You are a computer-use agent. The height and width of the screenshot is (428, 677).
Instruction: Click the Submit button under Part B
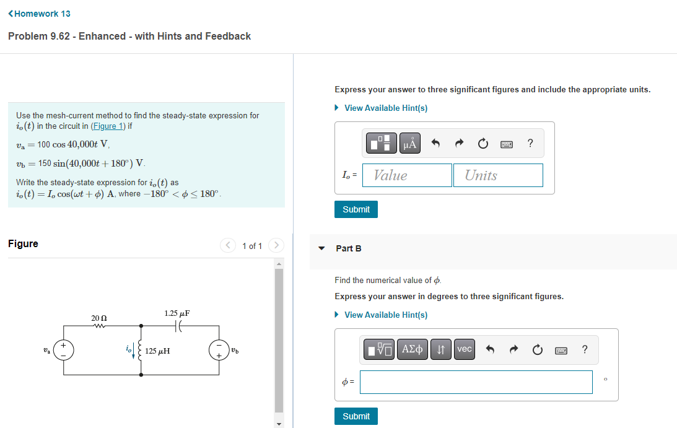[x=356, y=416]
